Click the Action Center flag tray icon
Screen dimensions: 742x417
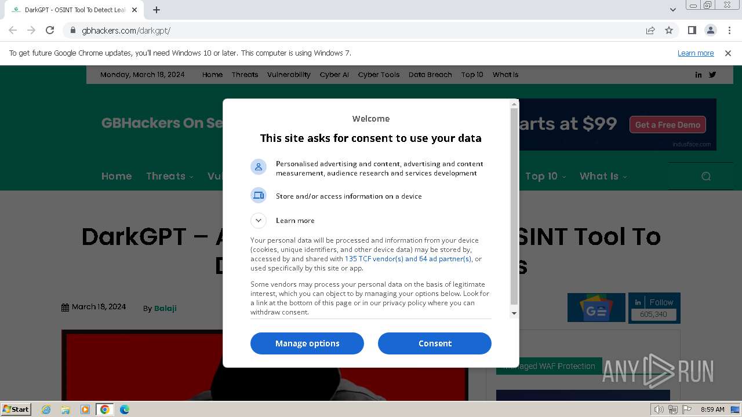pos(687,409)
